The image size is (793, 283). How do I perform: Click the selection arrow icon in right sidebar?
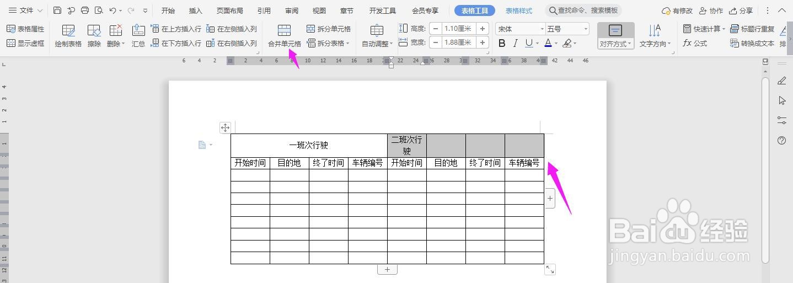point(781,100)
